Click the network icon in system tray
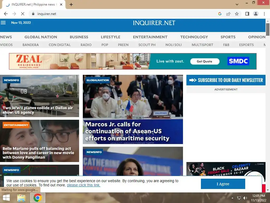 (x=239, y=198)
